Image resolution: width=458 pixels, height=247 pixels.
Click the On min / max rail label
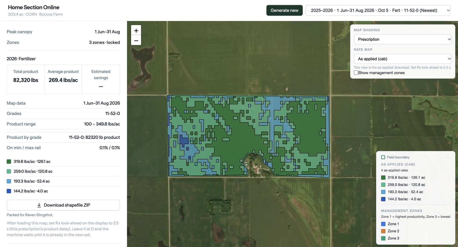pyautogui.click(x=24, y=148)
